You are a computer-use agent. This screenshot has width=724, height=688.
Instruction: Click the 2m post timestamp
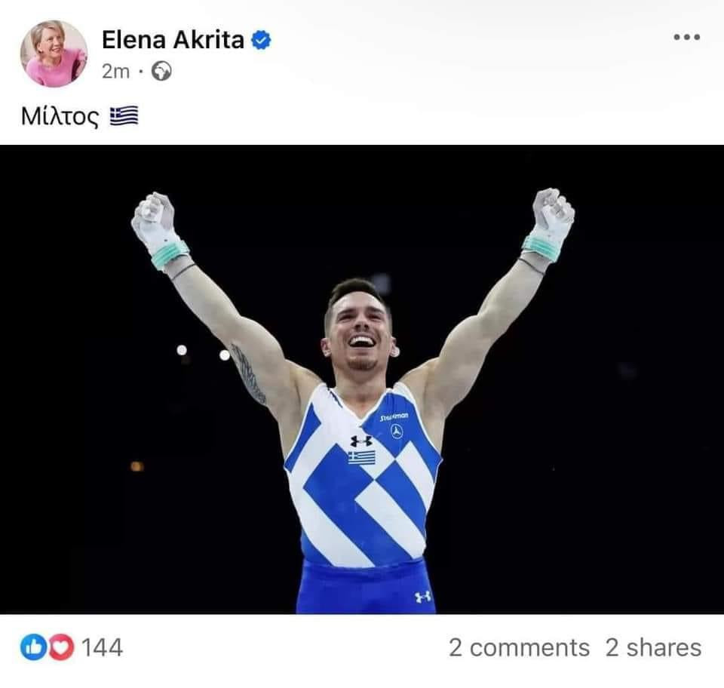(115, 72)
